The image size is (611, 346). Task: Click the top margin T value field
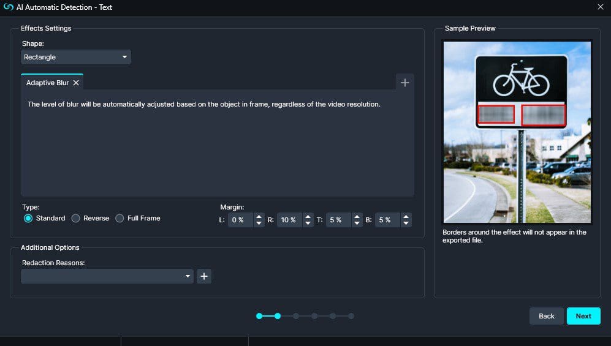(x=339, y=220)
